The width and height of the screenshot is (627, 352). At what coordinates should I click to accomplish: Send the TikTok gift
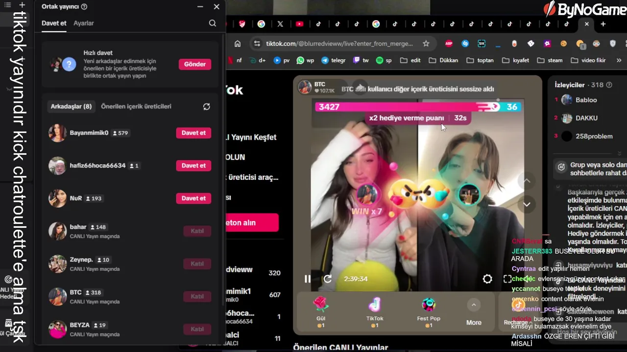tap(375, 311)
